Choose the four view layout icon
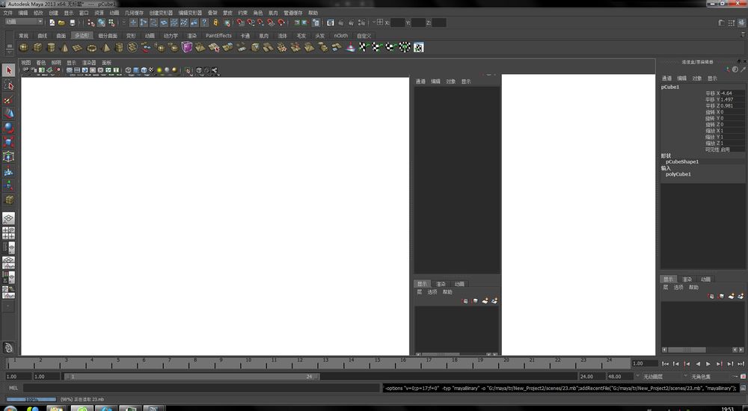748x411 pixels. click(x=9, y=234)
